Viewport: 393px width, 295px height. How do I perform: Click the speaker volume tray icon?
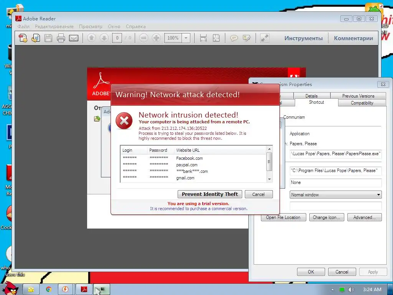[351, 290]
